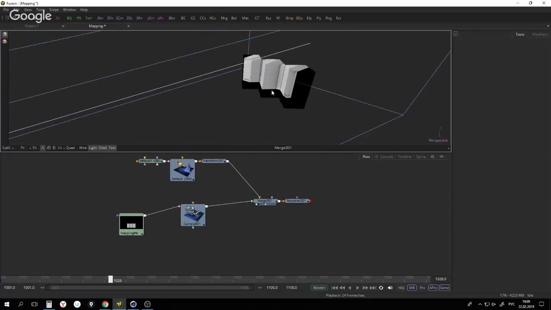The width and height of the screenshot is (551, 310).
Task: Add Color Corrector tool (CC)
Action: click(193, 18)
